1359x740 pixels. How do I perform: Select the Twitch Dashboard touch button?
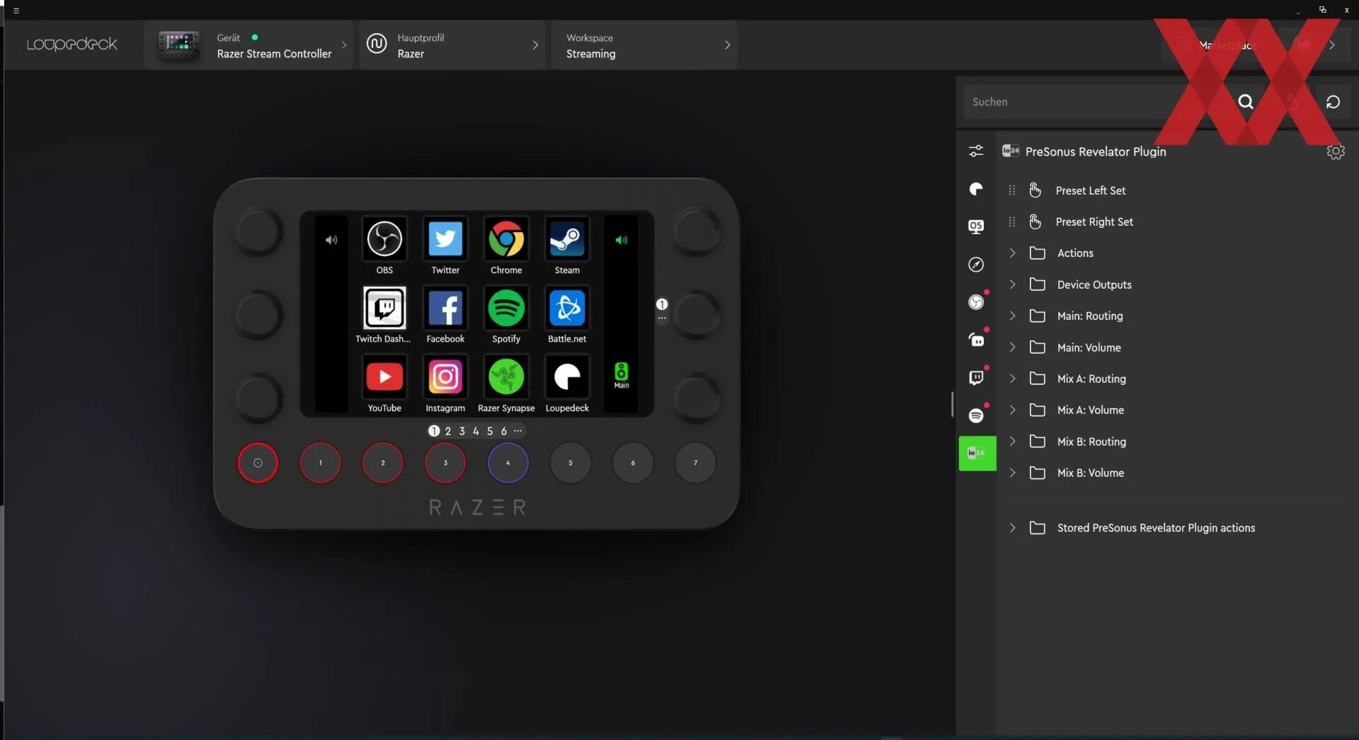click(x=384, y=308)
